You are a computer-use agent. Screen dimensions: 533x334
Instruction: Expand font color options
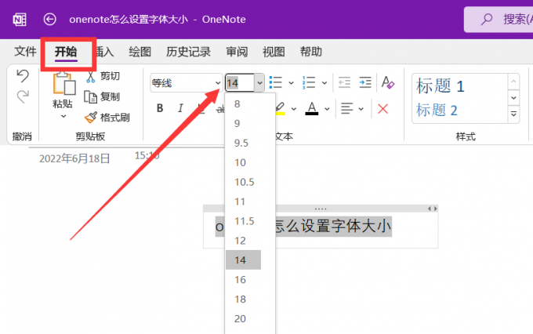click(327, 109)
